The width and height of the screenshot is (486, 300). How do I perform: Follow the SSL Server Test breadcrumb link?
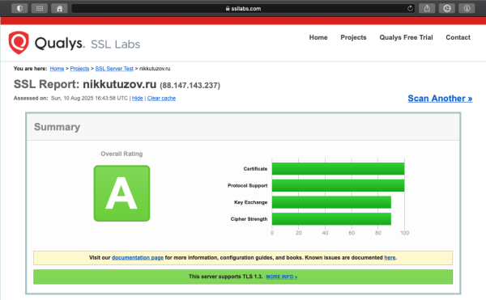[x=114, y=69]
